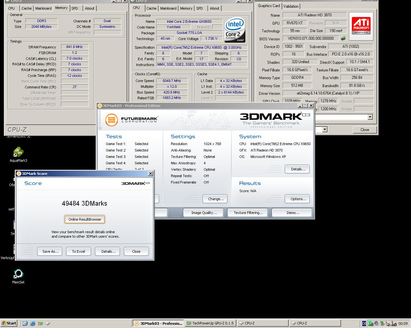Select the BIOS Version field in GPU-Z
Viewport: 411px width, 328px height.
(x=311, y=38)
